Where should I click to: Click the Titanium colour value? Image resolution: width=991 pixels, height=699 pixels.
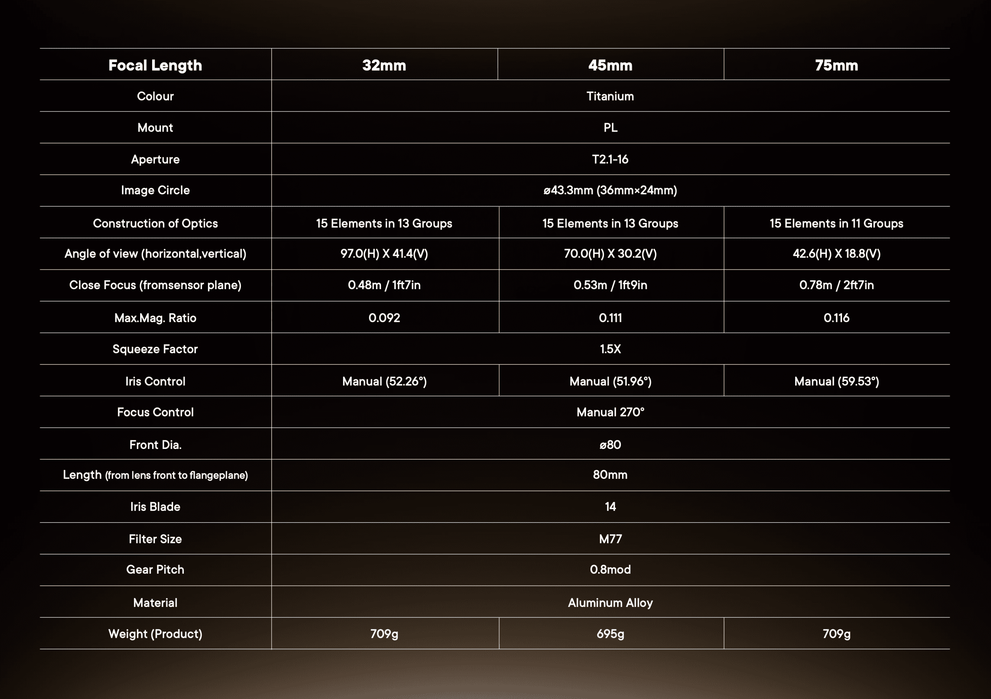pos(610,96)
